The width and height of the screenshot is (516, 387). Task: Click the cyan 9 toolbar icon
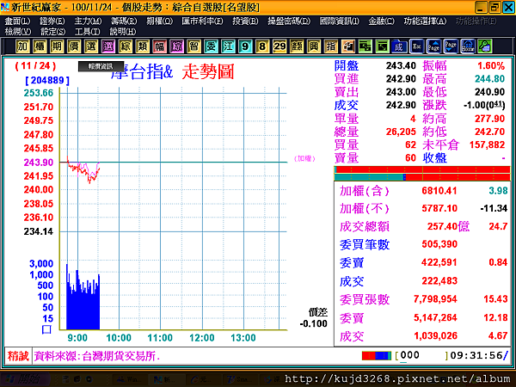point(245,46)
